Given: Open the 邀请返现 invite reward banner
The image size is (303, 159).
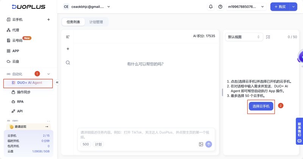Looking at the screenshot, I should tap(29, 126).
